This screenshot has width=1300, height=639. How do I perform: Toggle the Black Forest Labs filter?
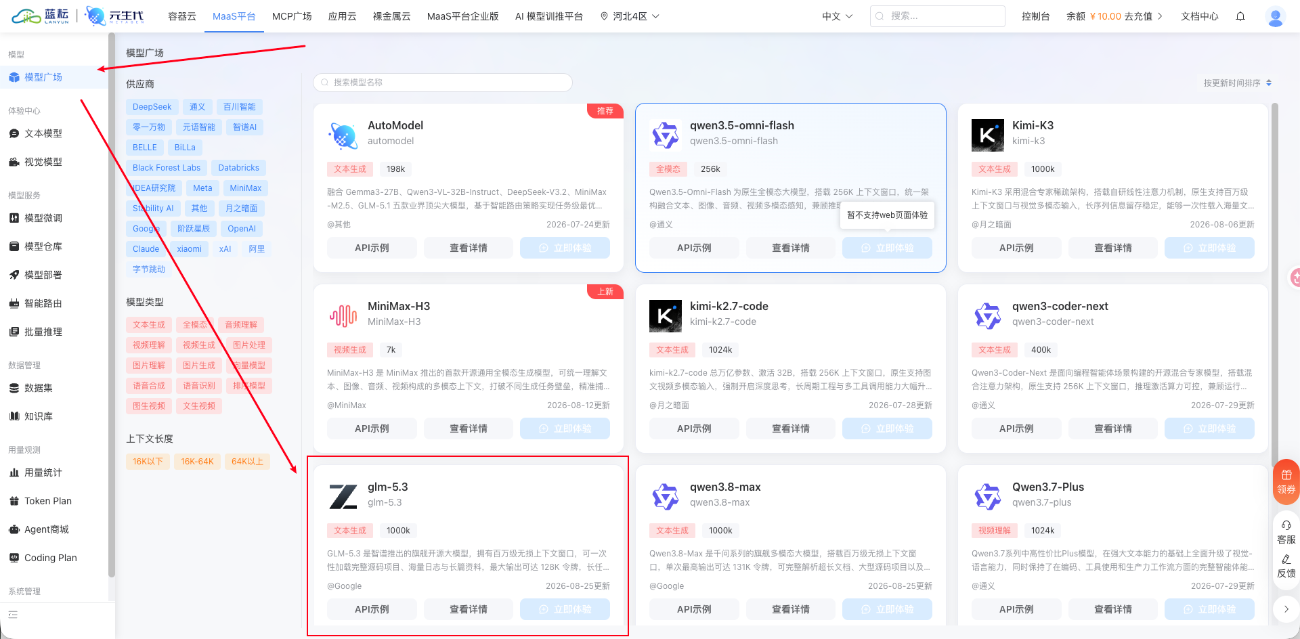pyautogui.click(x=167, y=168)
